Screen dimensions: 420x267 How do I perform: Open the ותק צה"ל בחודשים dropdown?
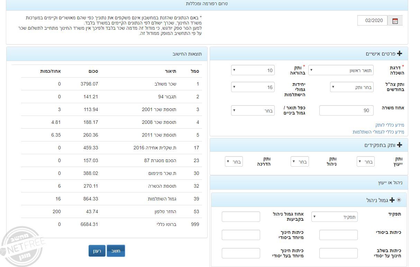point(352,87)
